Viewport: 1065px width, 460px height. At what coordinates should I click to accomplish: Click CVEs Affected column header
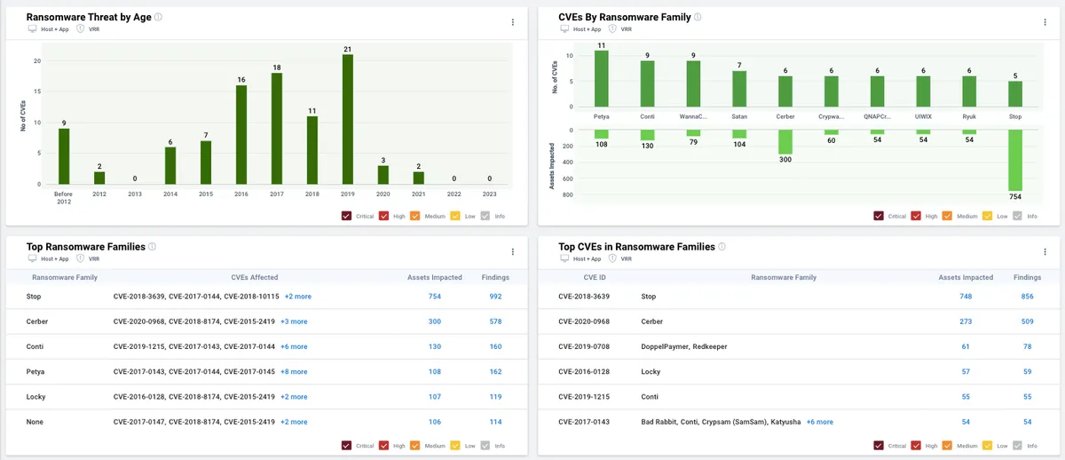(x=255, y=277)
